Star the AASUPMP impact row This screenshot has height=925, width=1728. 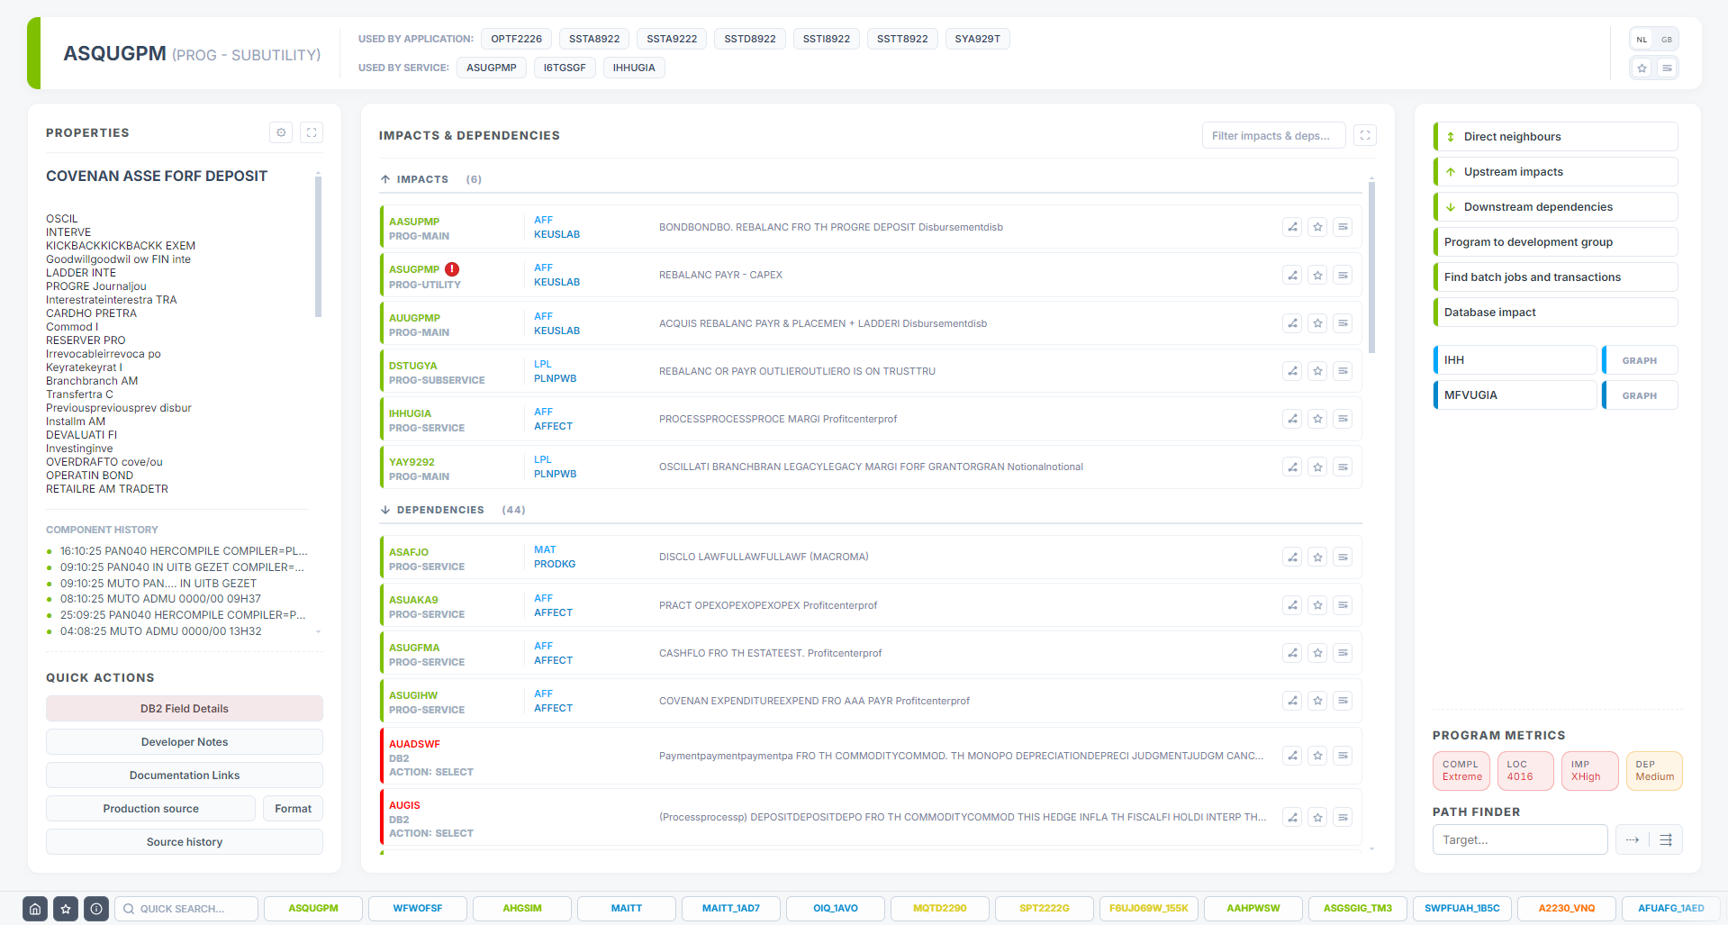(1317, 227)
